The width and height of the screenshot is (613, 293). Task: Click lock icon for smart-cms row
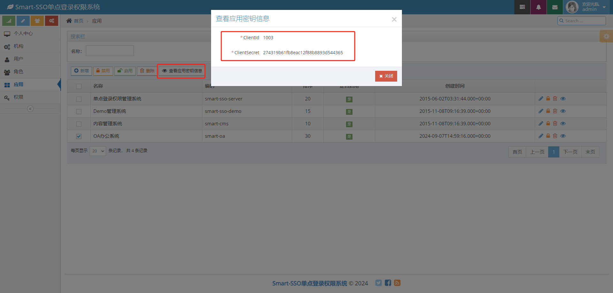tap(548, 123)
